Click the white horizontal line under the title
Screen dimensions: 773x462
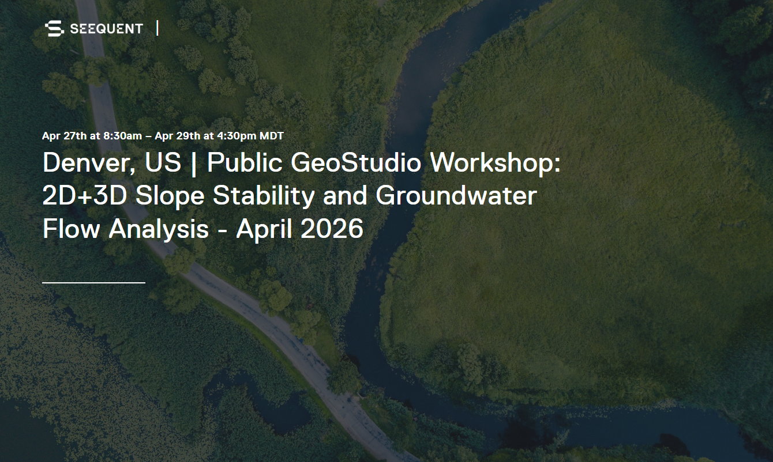coord(93,283)
